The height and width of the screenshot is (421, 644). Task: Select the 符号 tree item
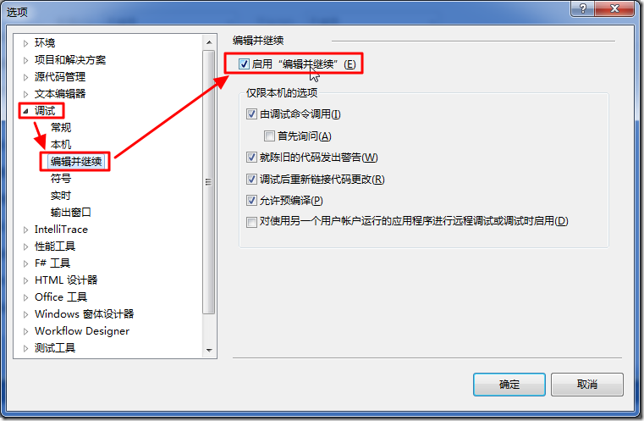(61, 179)
